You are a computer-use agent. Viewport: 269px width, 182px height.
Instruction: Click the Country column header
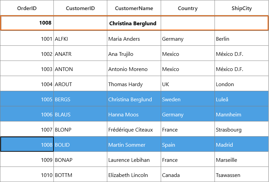(x=188, y=8)
